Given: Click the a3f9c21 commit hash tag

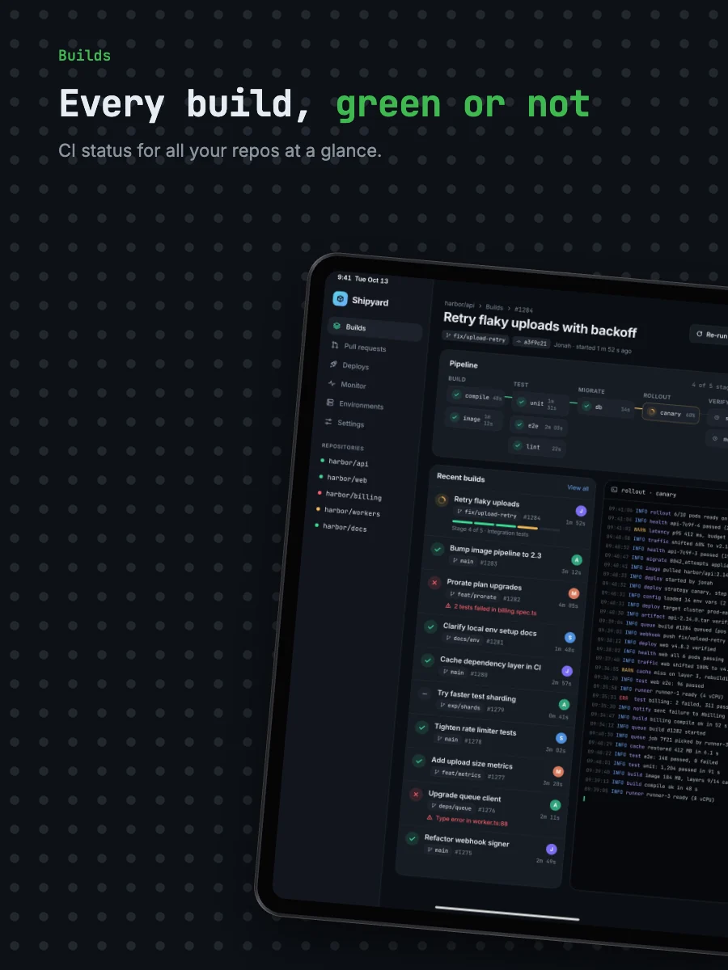Looking at the screenshot, I should [531, 343].
